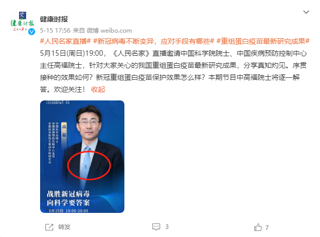Like the post with thumbs-up icon
This screenshot has width=320, height=237.
click(258, 227)
